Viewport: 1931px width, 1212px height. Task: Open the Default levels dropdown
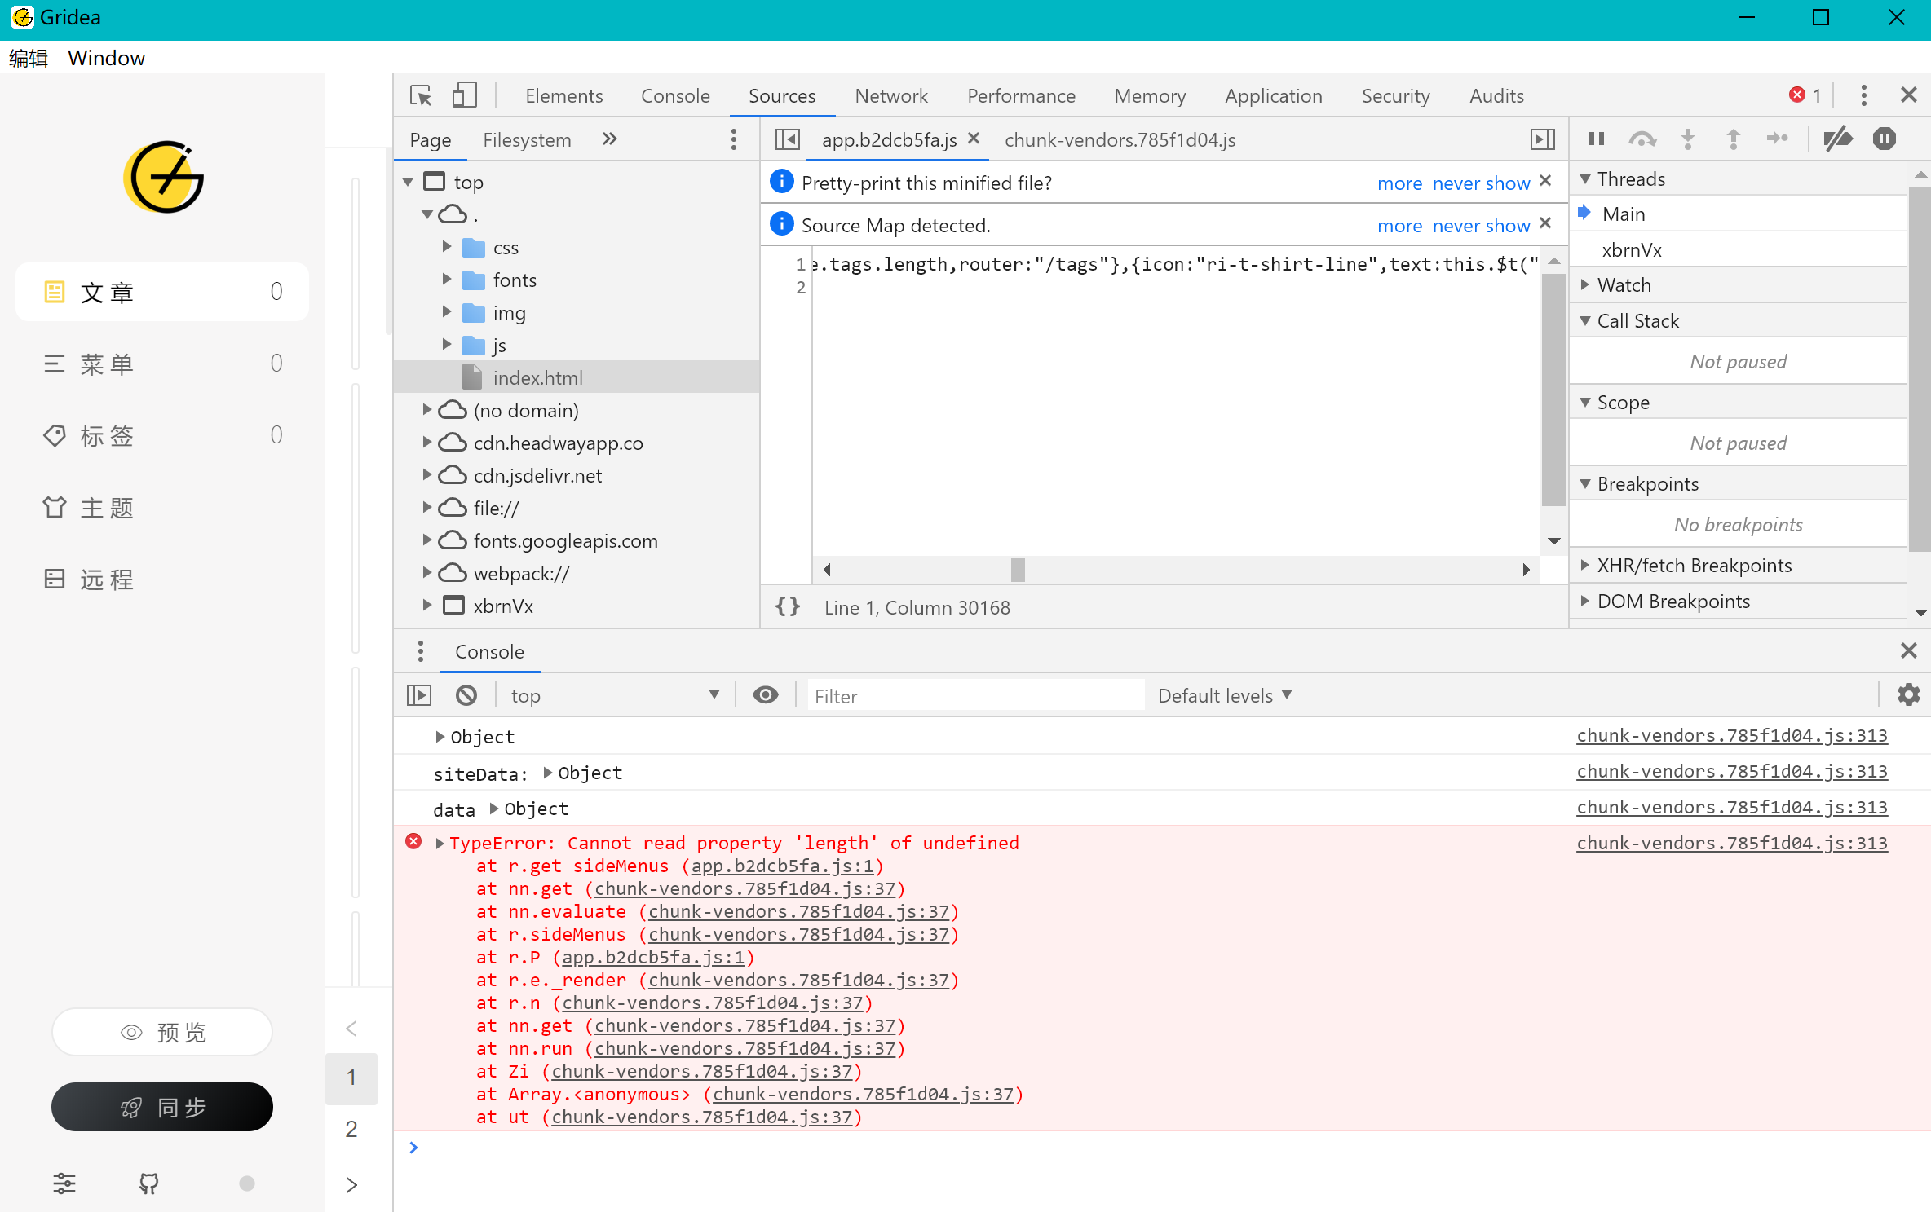pyautogui.click(x=1223, y=694)
